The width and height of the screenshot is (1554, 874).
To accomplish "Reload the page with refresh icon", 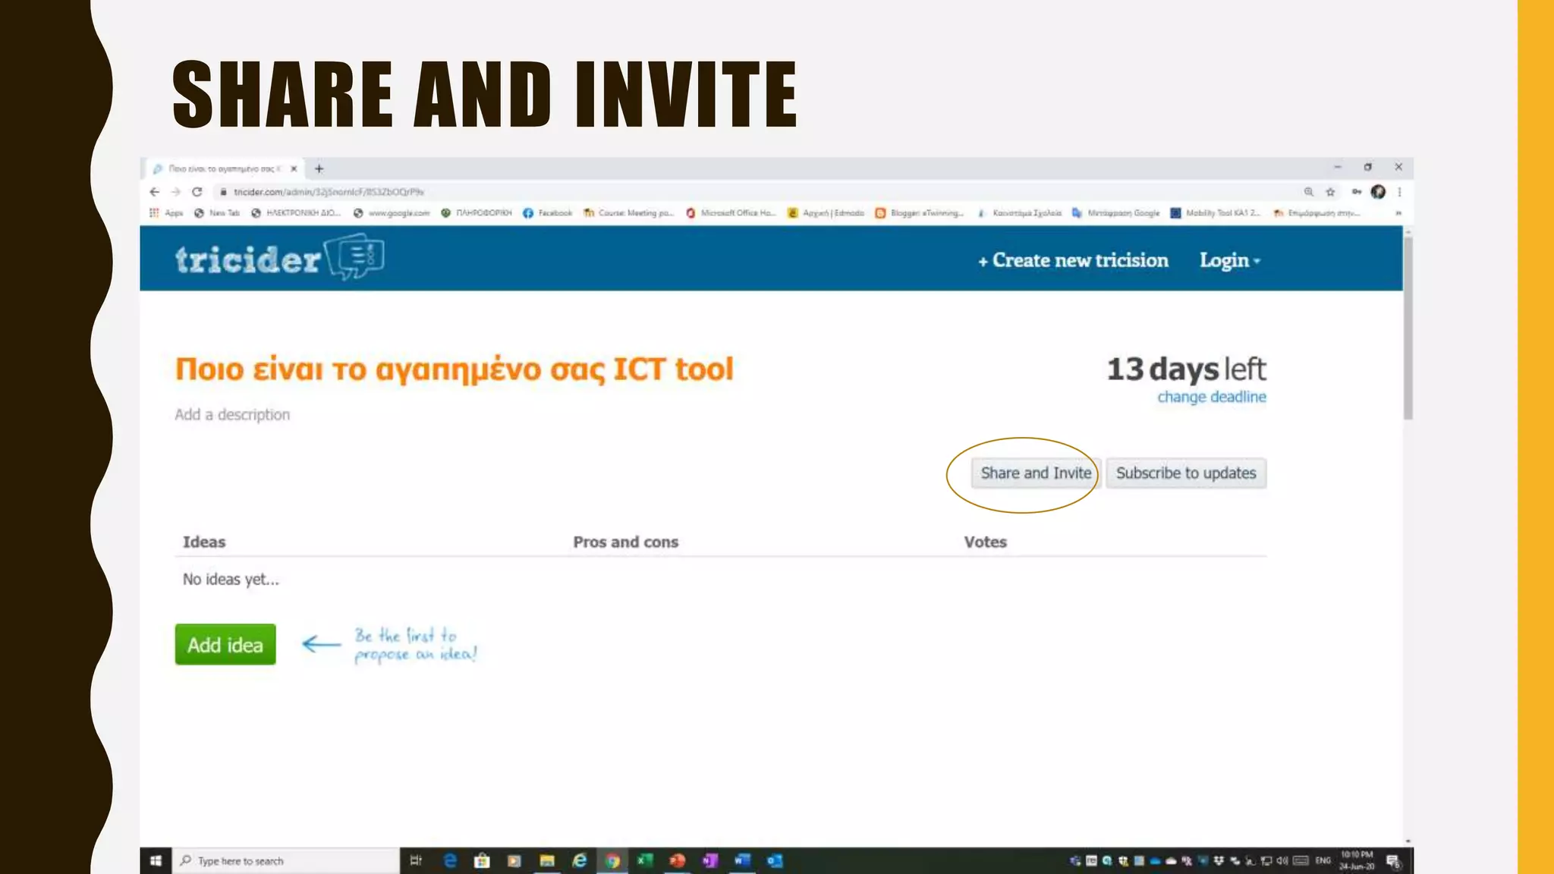I will [197, 192].
